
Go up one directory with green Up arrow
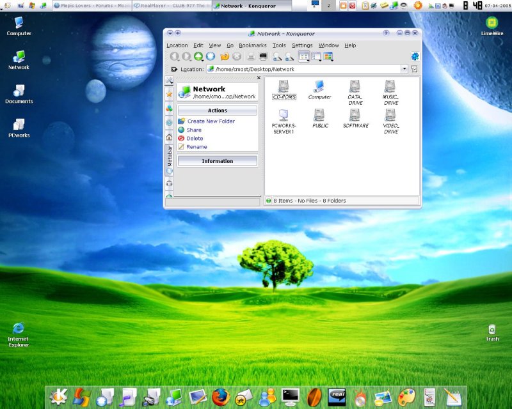pos(198,56)
